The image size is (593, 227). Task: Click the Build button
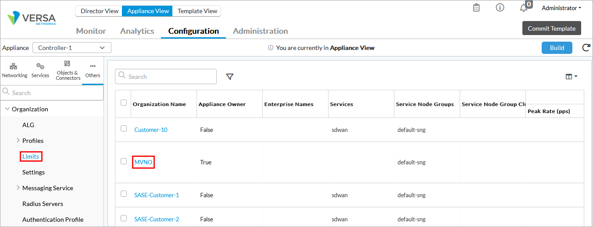tap(557, 48)
